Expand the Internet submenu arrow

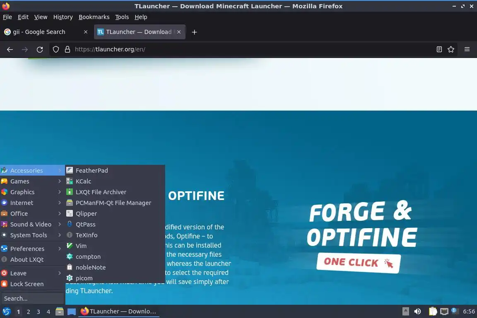[x=60, y=202]
